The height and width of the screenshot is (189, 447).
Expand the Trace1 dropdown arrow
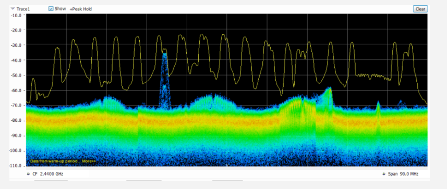click(x=13, y=9)
